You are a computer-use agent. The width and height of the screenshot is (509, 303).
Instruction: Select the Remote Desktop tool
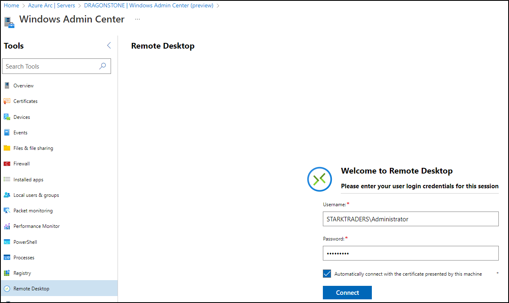click(x=59, y=288)
